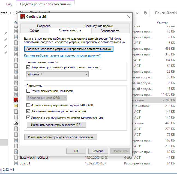Enable 640 x 480 screen resolution checkbox

(x=28, y=105)
